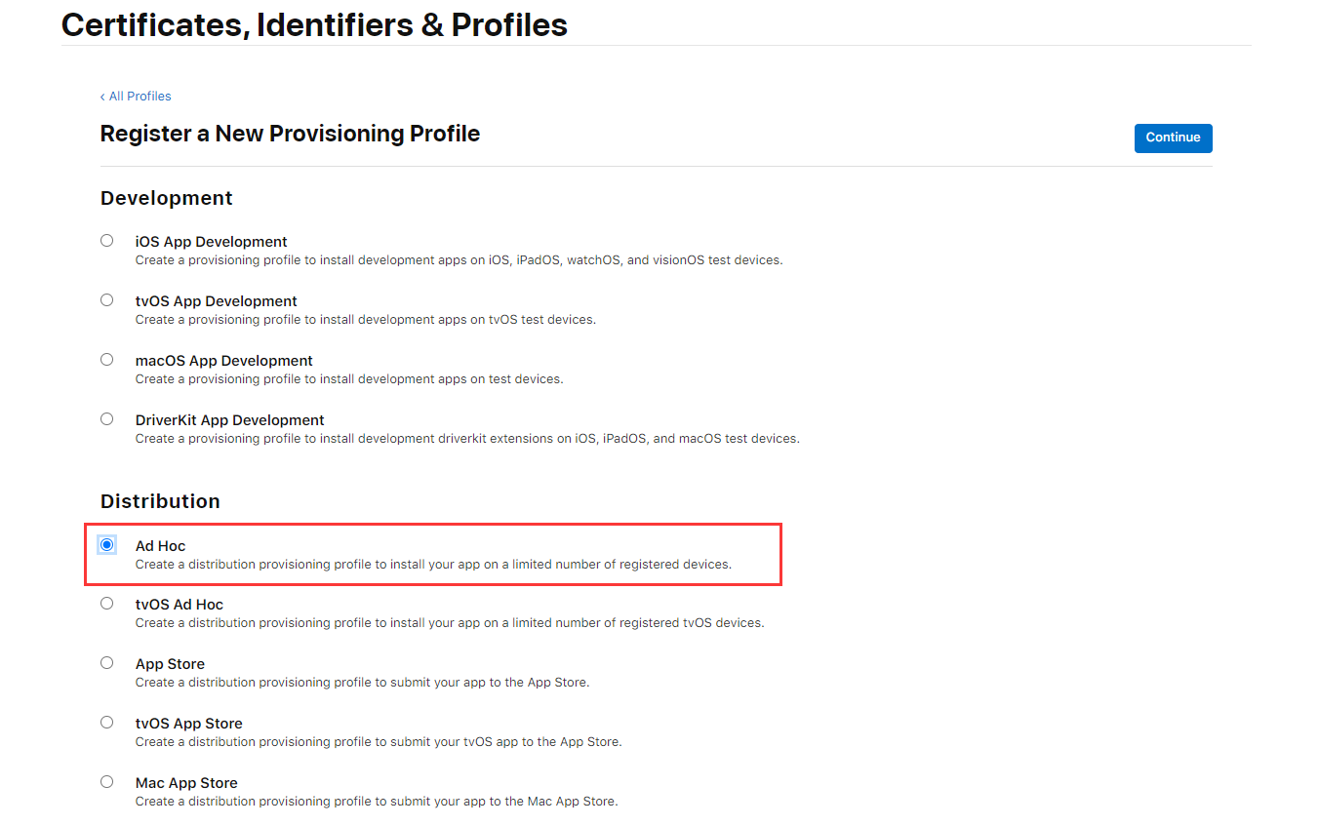Choose tvOS Ad Hoc distribution option
1319x826 pixels.
[106, 604]
